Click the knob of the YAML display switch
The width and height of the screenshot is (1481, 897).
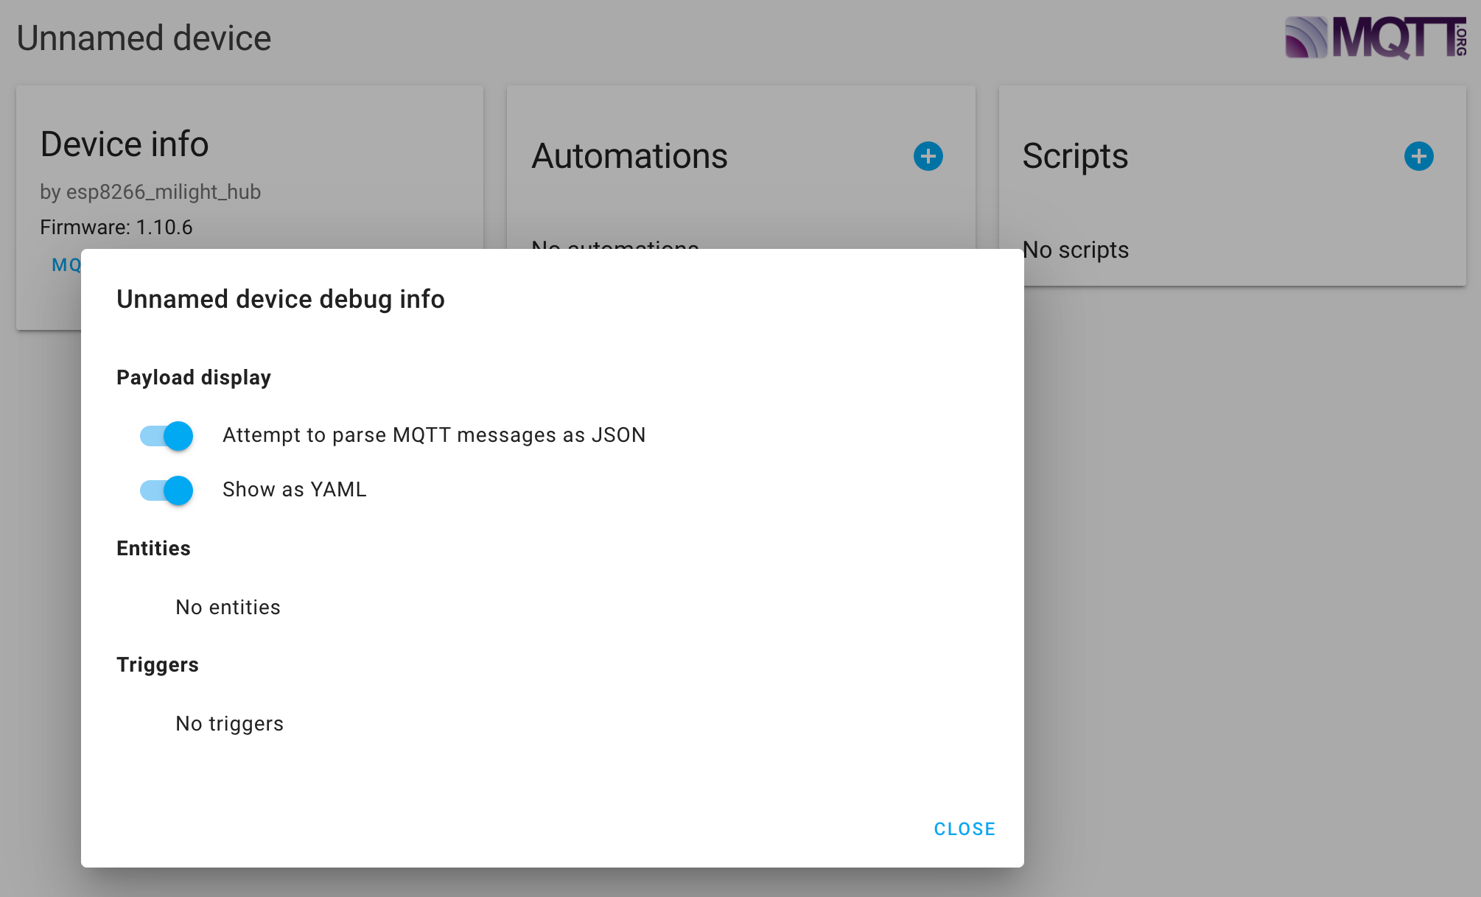(x=177, y=490)
